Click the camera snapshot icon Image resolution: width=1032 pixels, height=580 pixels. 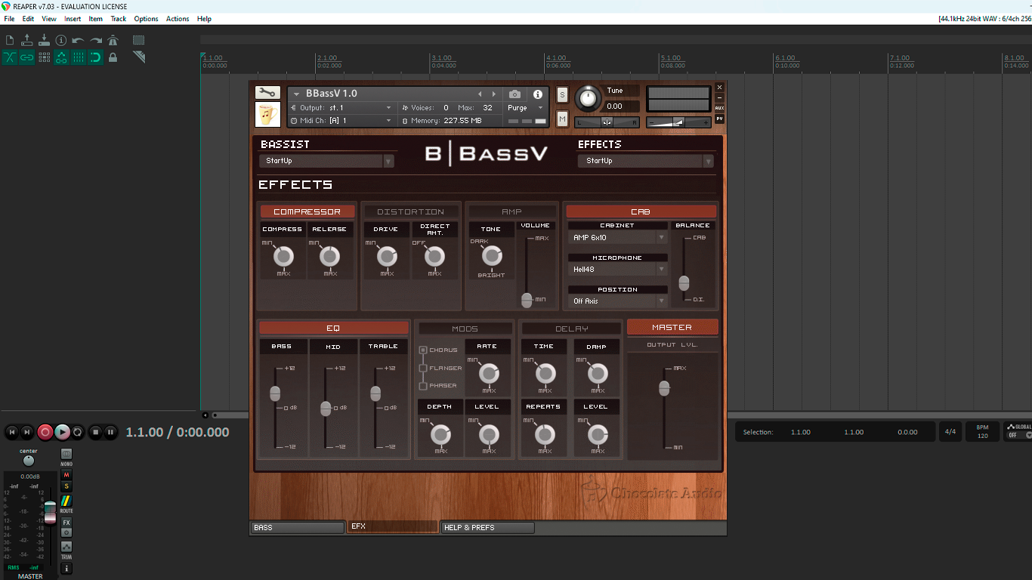coord(514,94)
